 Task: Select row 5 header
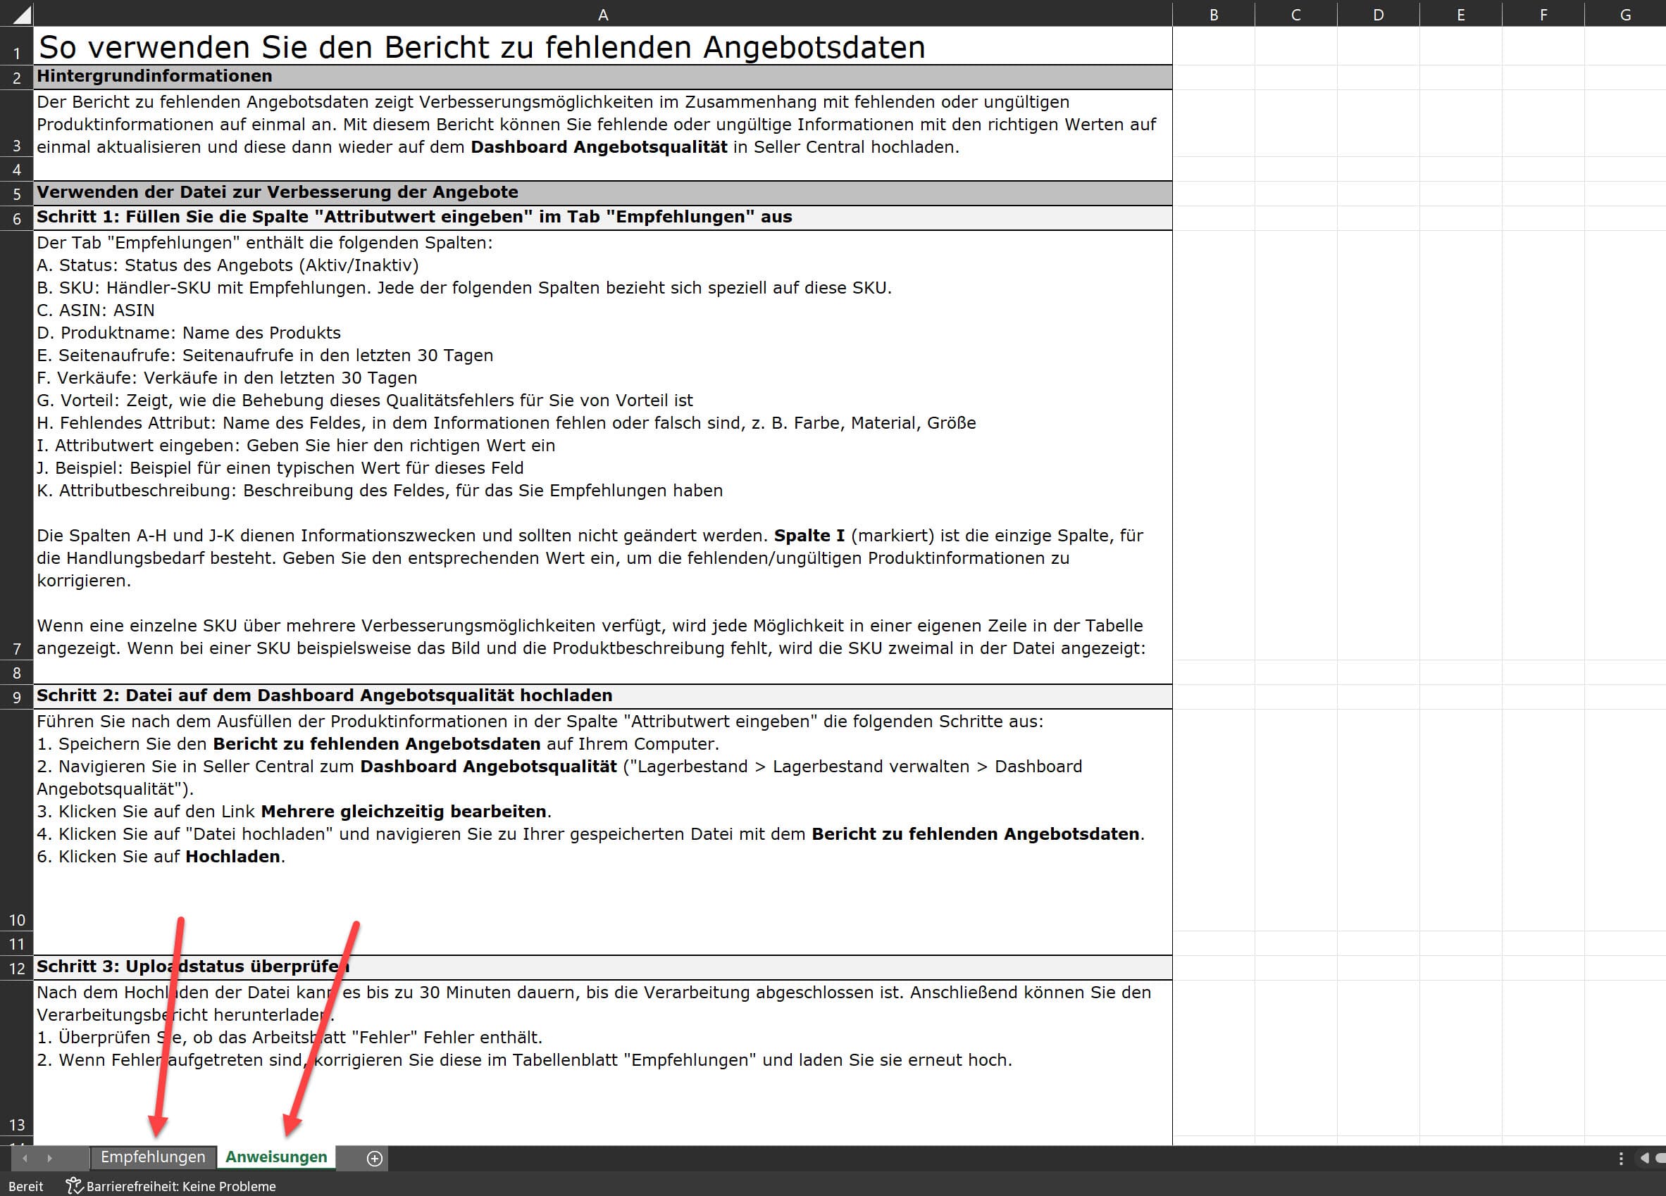coord(16,193)
